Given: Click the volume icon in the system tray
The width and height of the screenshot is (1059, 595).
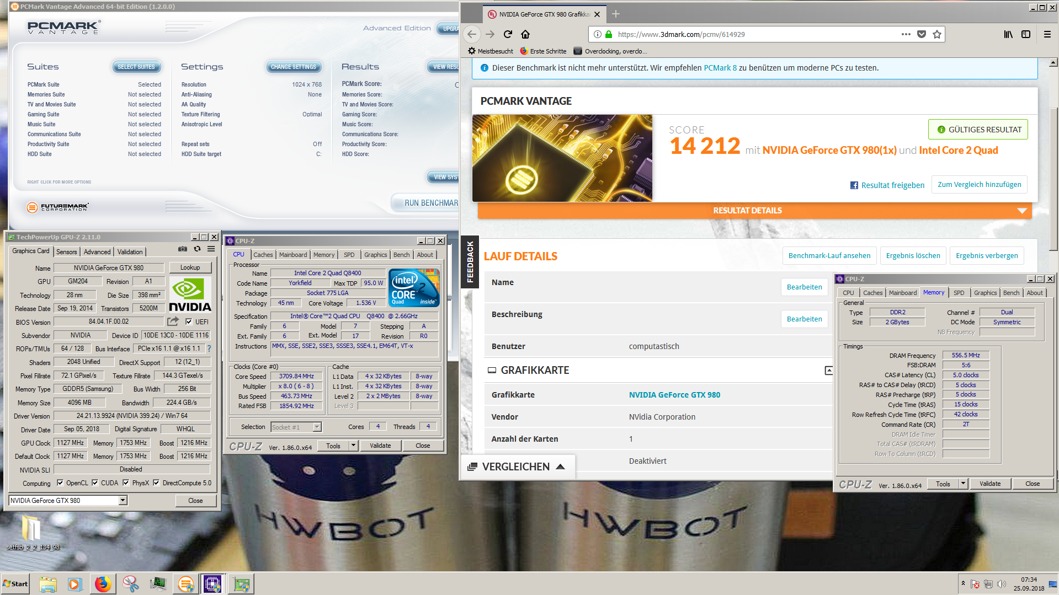Looking at the screenshot, I should point(1002,584).
